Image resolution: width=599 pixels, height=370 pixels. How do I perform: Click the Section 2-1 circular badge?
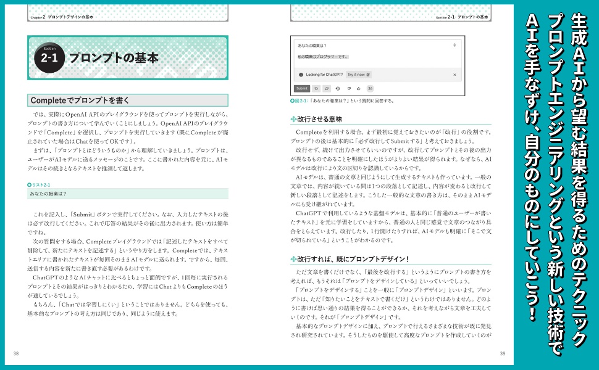(49, 58)
